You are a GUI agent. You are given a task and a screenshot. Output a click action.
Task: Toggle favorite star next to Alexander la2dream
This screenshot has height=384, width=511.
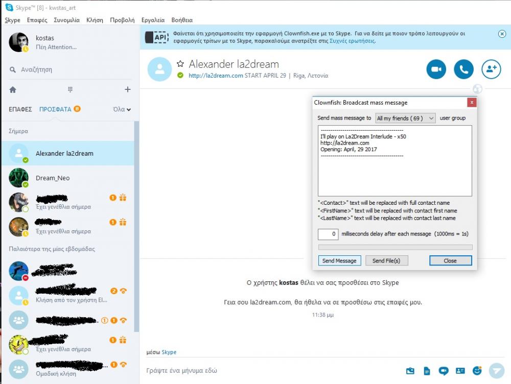point(180,64)
